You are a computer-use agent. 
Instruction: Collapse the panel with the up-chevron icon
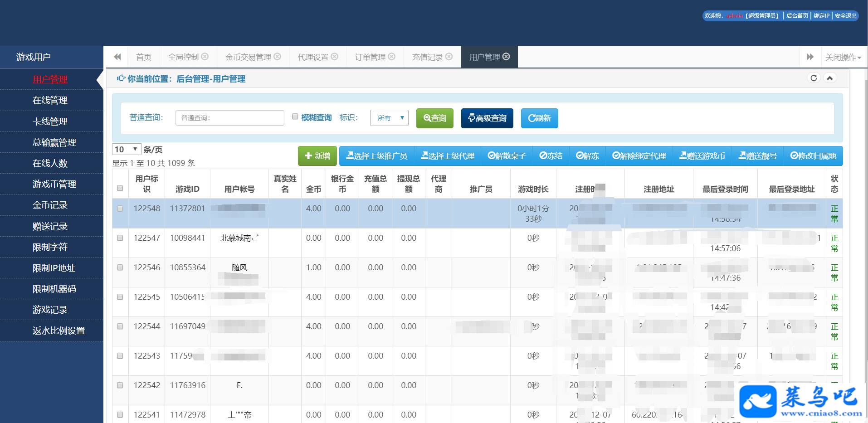click(830, 78)
